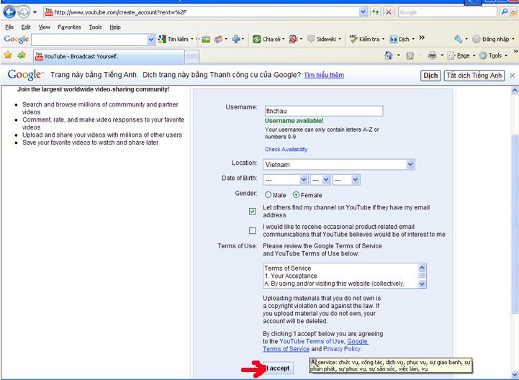The height and width of the screenshot is (380, 519).
Task: Open the Date of Birth month dropdown
Action: pyautogui.click(x=286, y=180)
